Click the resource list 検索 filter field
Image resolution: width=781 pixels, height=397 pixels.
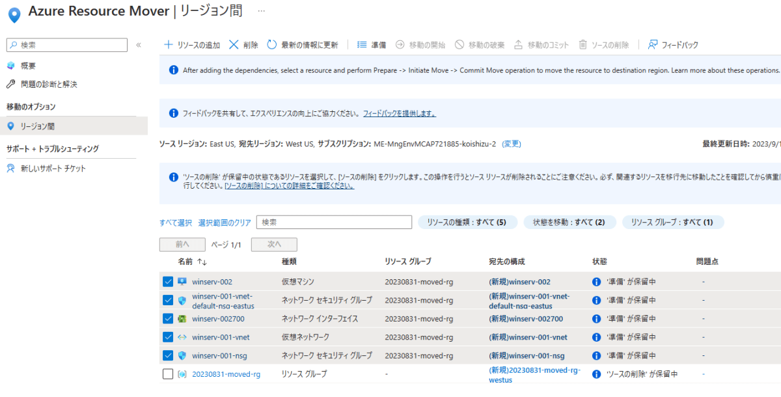334,222
